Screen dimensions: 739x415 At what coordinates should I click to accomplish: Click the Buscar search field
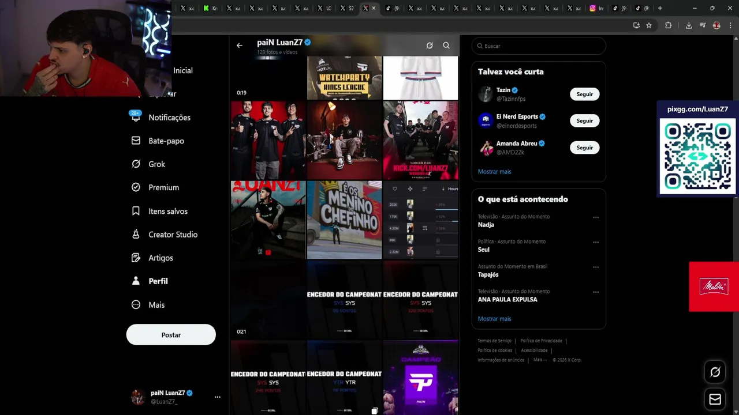click(x=539, y=46)
